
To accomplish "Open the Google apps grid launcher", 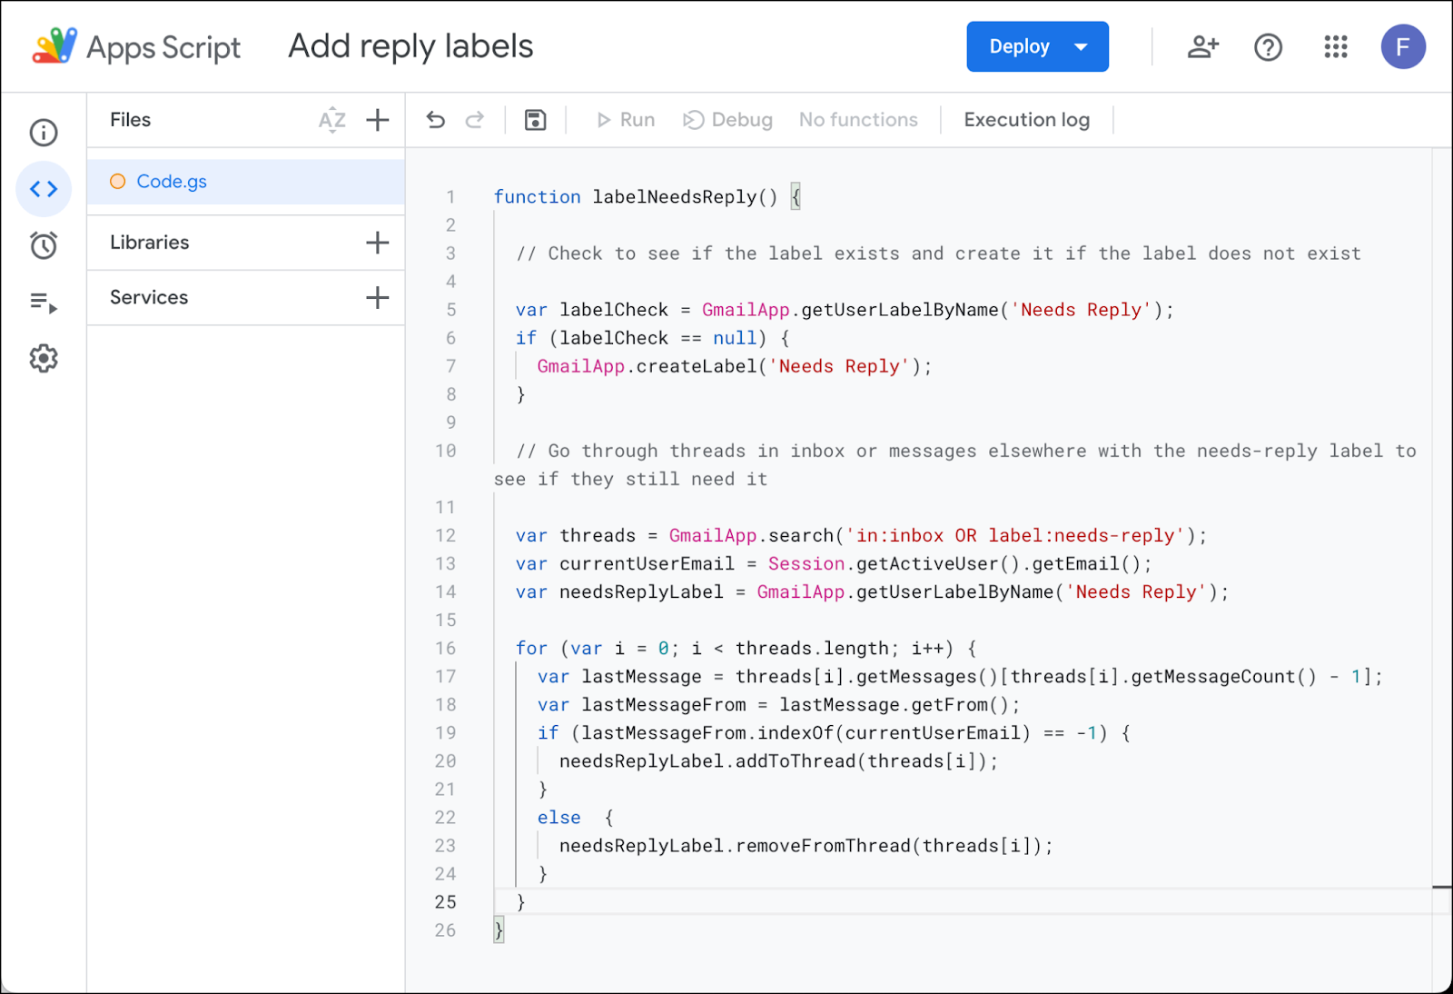I will tap(1336, 47).
